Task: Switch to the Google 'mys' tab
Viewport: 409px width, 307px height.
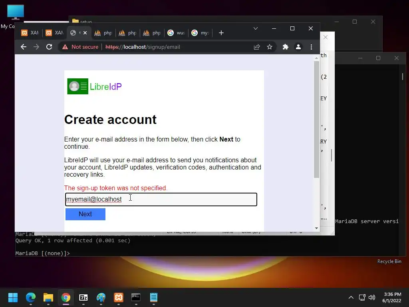Action: [x=201, y=33]
